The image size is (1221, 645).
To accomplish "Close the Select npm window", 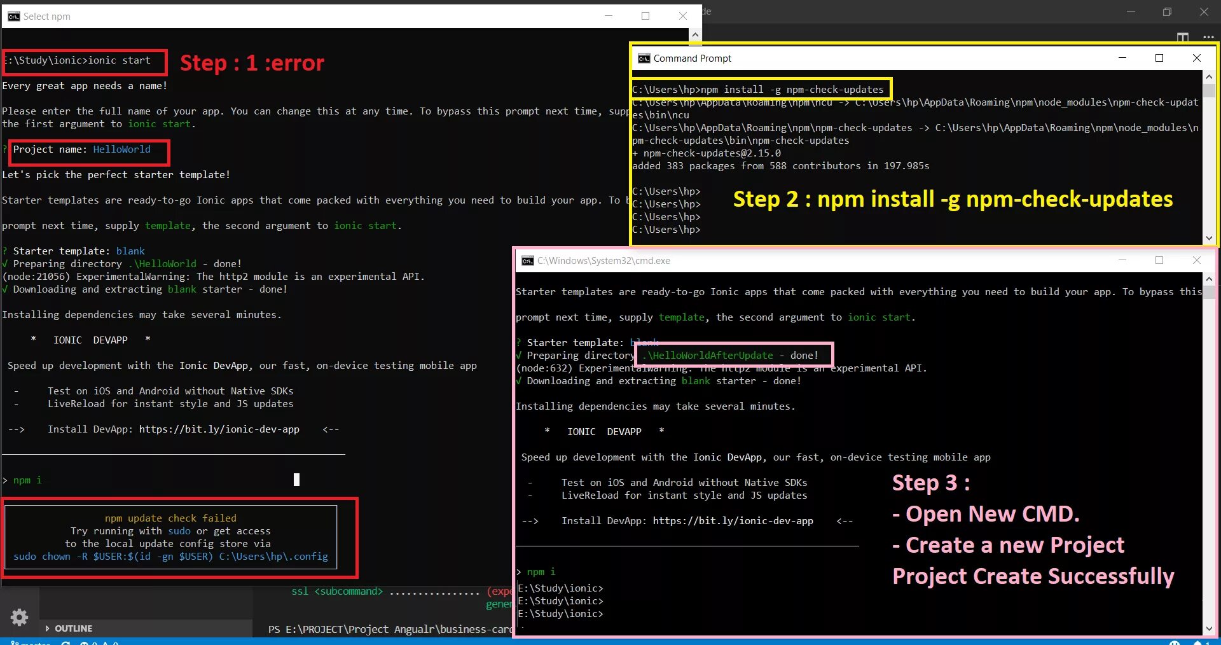I will [x=683, y=16].
